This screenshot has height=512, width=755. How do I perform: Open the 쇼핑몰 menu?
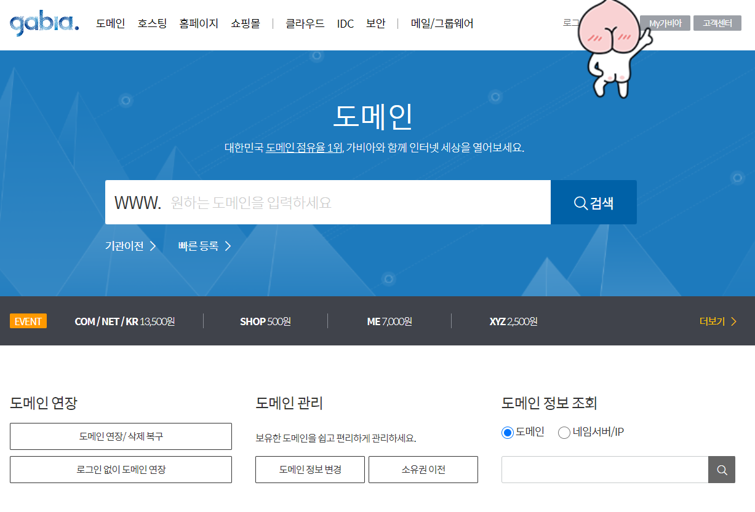[246, 24]
